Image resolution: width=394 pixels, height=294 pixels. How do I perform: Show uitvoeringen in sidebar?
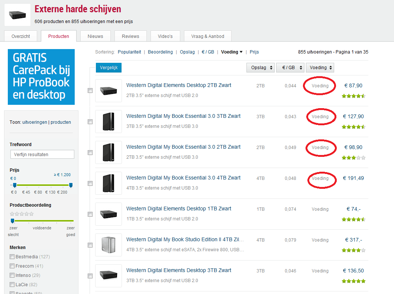(35, 122)
